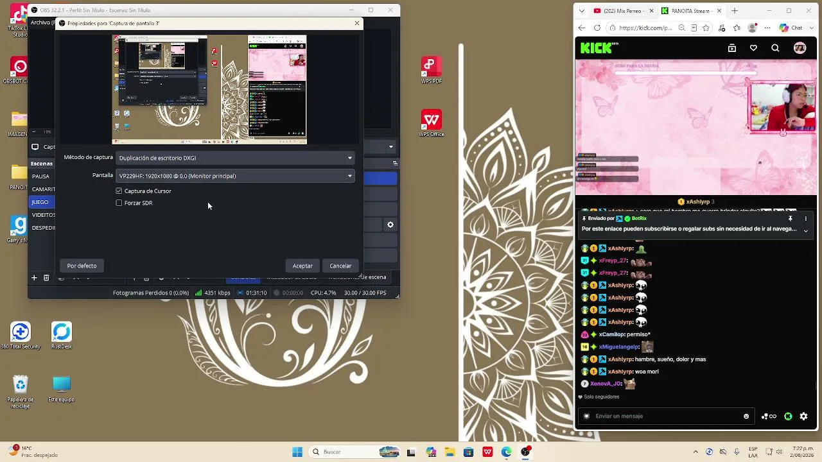The image size is (822, 462).
Task: Open Kick search magnifier icon
Action: coord(775,48)
